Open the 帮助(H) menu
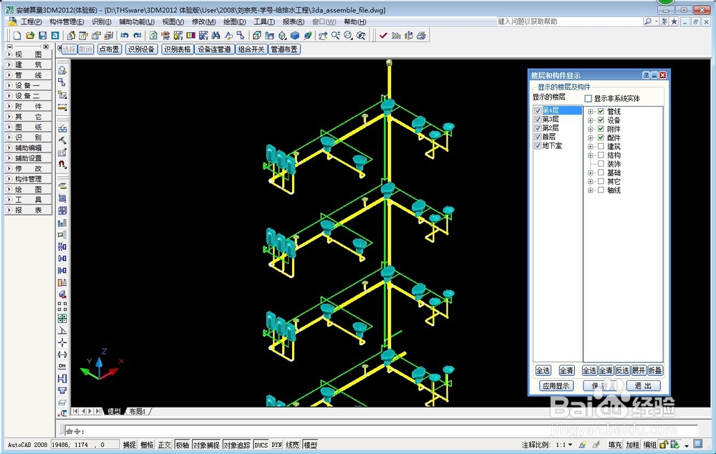Image resolution: width=716 pixels, height=454 pixels. 355,21
